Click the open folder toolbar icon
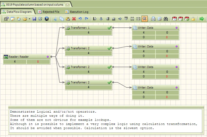207x137 pixels. 25,19
